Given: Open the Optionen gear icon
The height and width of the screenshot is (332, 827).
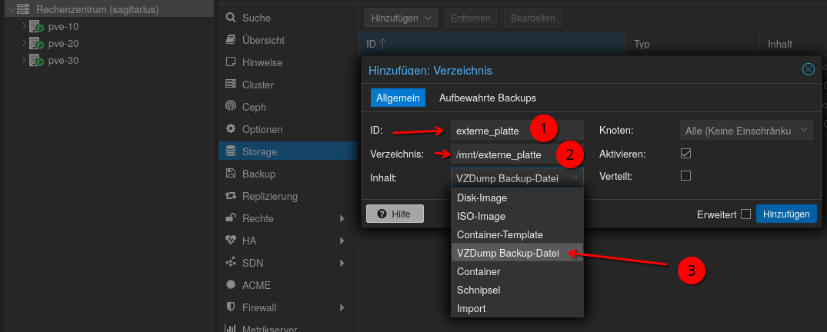Looking at the screenshot, I should coord(230,129).
